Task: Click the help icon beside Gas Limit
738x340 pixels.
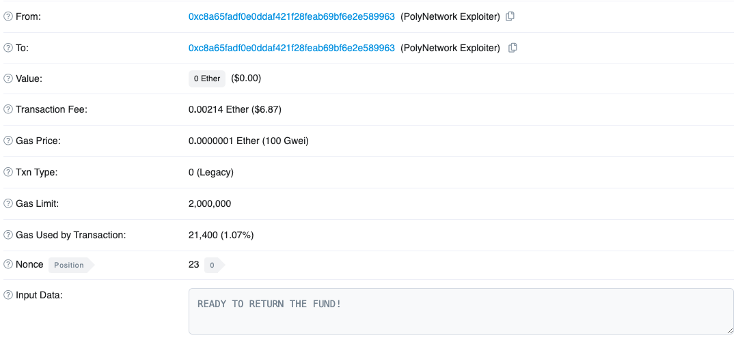Action: 8,203
